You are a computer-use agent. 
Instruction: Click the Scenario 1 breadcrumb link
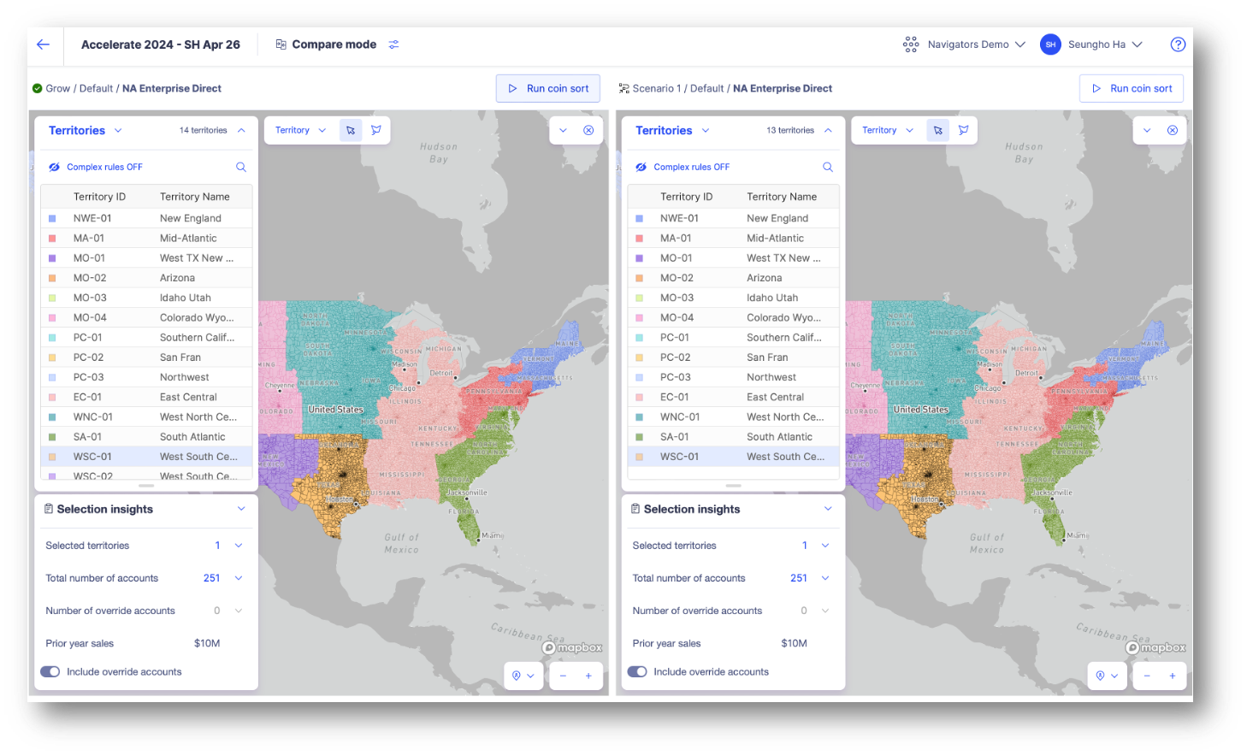[657, 88]
